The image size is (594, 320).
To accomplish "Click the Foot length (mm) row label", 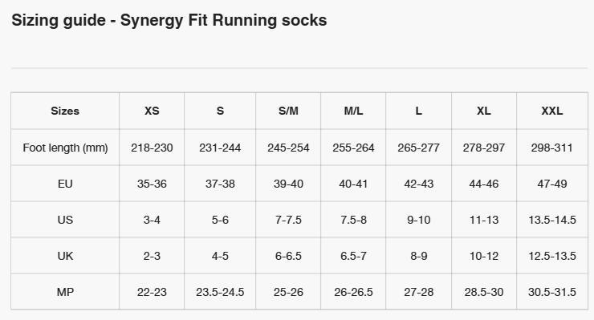I will coord(65,148).
